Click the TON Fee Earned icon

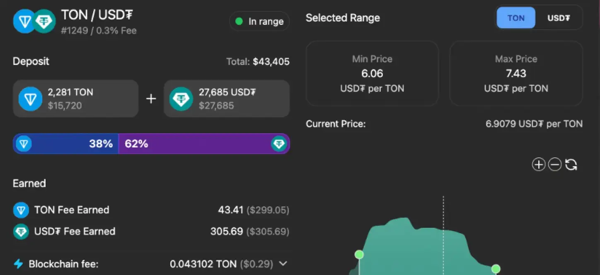(x=21, y=210)
